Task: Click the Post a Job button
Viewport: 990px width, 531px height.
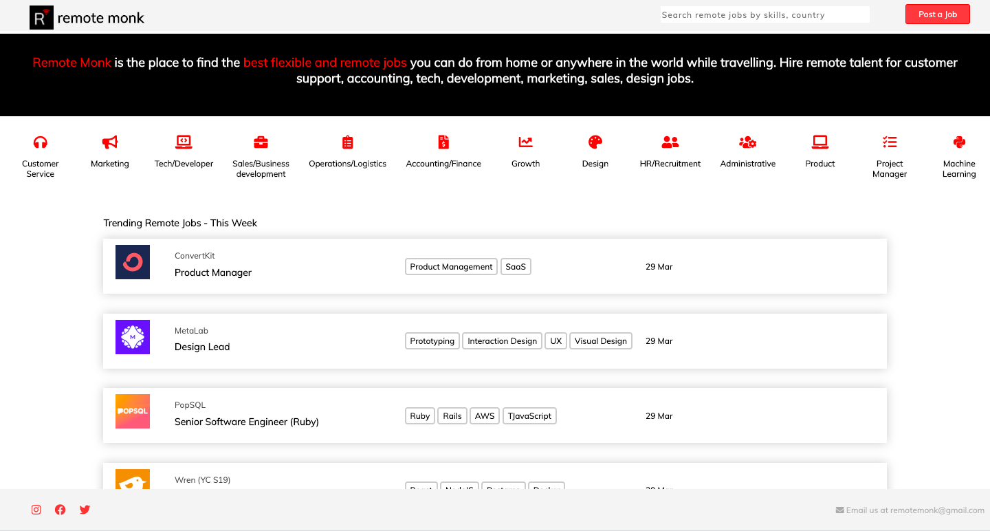Action: click(938, 14)
